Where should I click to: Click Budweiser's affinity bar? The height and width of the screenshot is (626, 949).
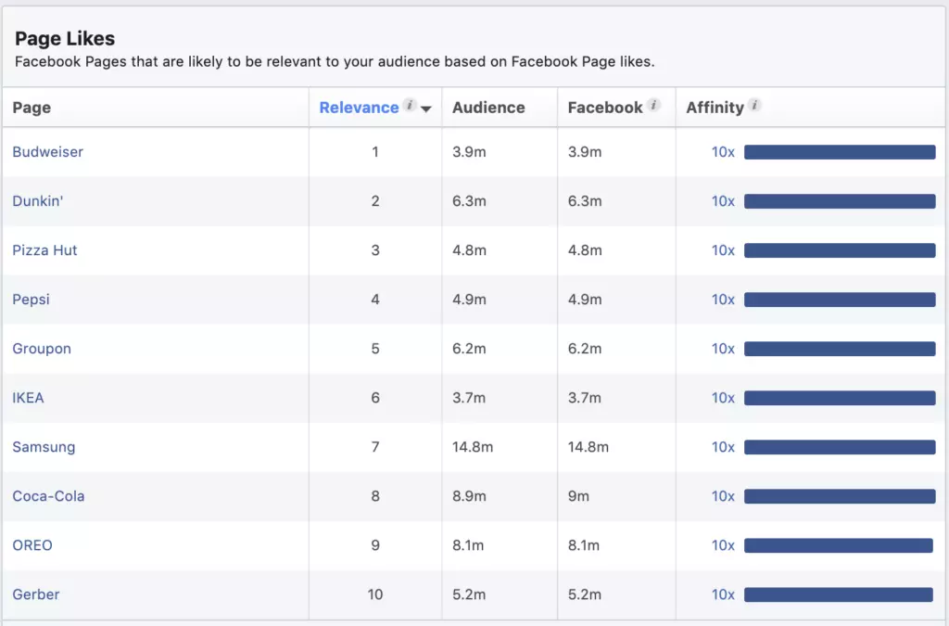coord(840,152)
